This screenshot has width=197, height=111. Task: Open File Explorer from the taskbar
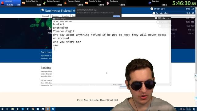click(13, 109)
